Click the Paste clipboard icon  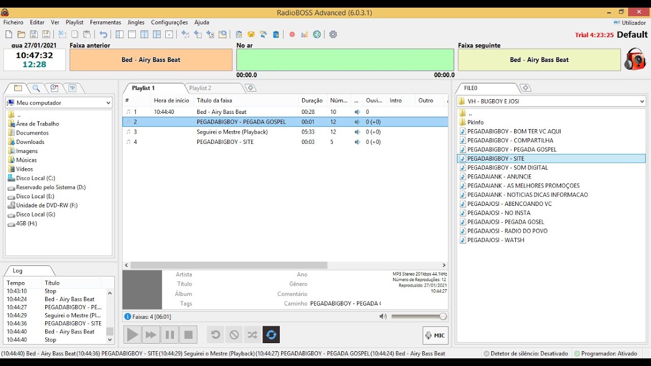tap(87, 35)
